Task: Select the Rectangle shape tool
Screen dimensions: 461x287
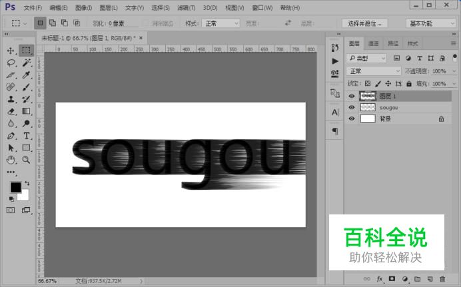Action: tap(26, 148)
